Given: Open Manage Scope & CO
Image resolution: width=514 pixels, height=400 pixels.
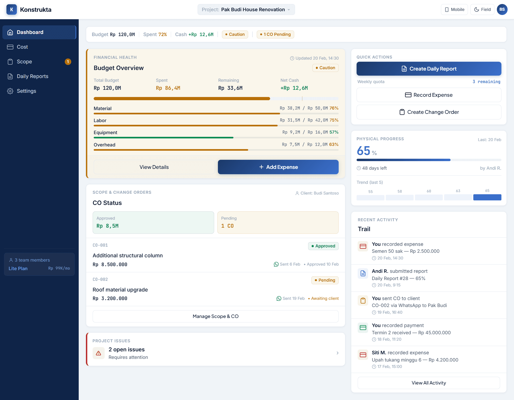Looking at the screenshot, I should (216, 316).
